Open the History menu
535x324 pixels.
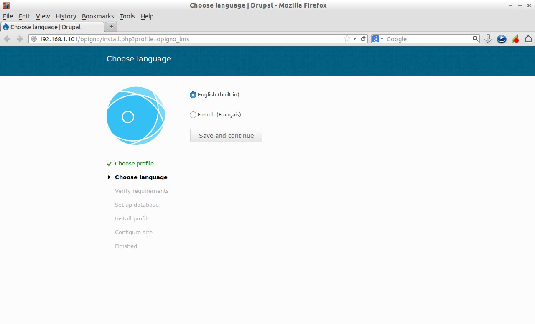(66, 16)
